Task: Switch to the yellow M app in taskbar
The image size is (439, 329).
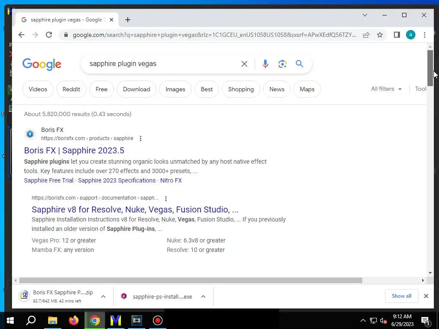Action: (x=116, y=320)
